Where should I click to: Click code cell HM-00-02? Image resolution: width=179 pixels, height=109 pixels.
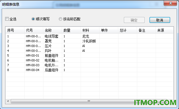click(x=33, y=60)
